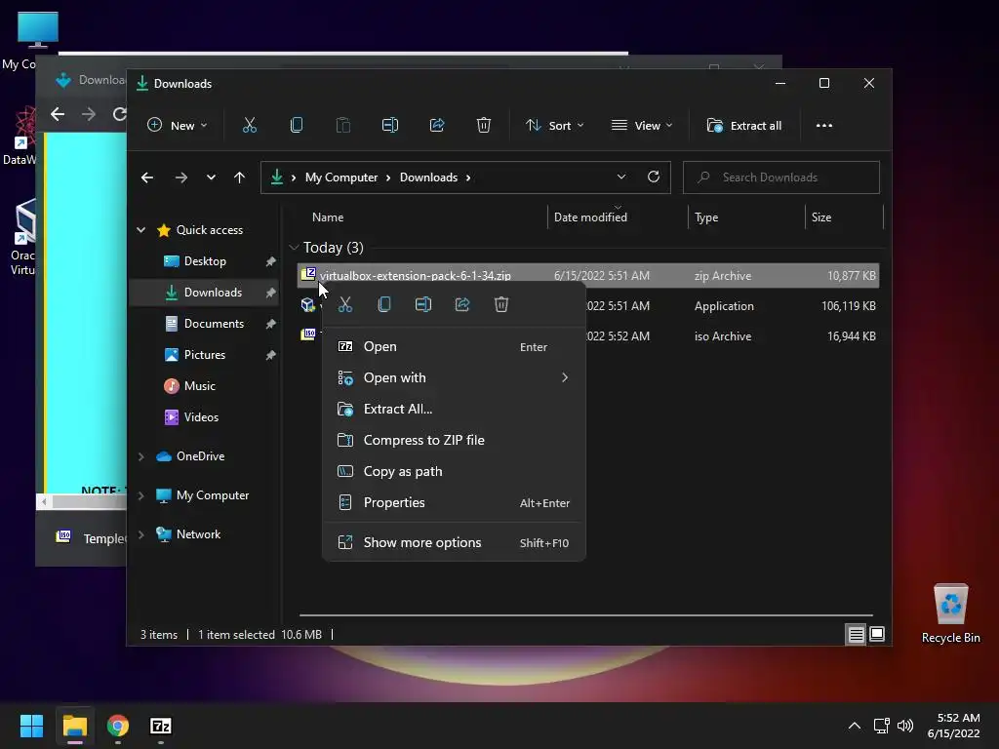Cut the file via the context menu scissors icon
The image size is (999, 749).
pos(345,304)
